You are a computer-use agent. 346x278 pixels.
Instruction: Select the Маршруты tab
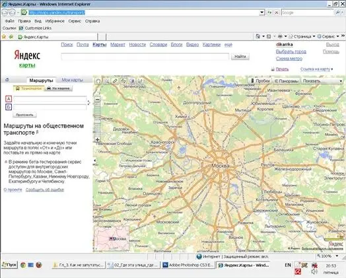[x=41, y=80]
